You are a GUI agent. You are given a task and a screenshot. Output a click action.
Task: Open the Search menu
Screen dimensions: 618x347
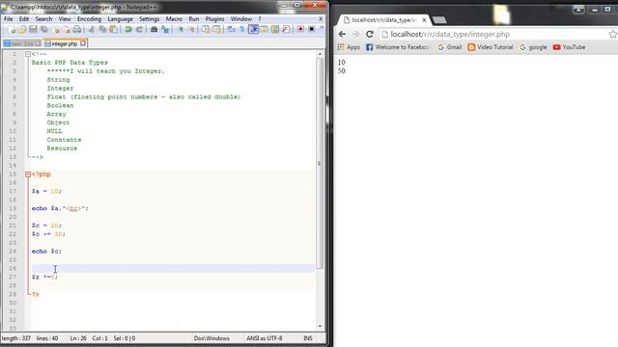(43, 19)
